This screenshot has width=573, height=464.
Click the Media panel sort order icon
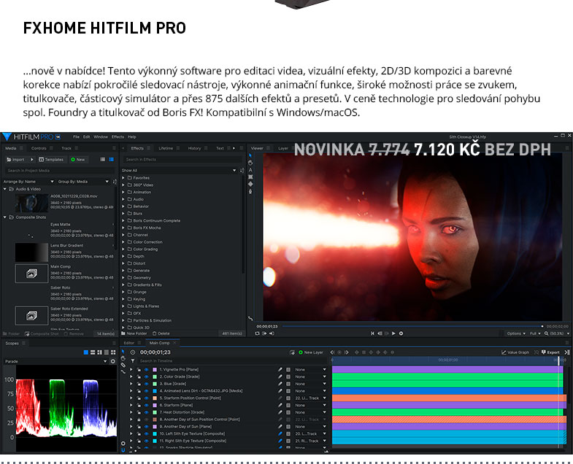click(x=115, y=181)
